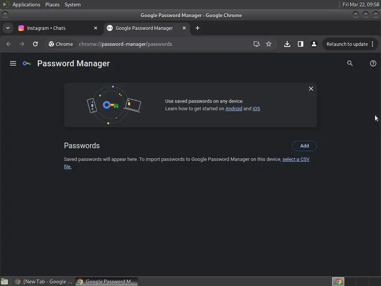Bookmark this page with the star icon
The image size is (381, 286).
pyautogui.click(x=269, y=44)
